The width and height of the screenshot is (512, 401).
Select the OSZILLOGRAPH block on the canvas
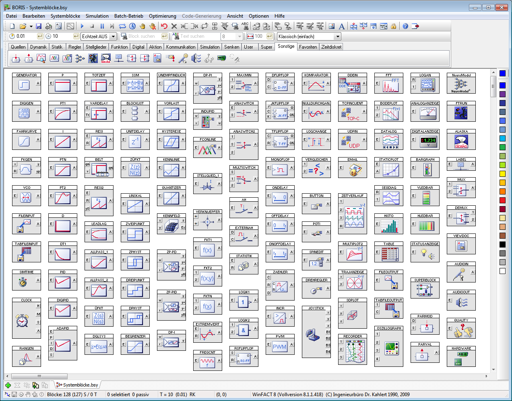coord(389,346)
